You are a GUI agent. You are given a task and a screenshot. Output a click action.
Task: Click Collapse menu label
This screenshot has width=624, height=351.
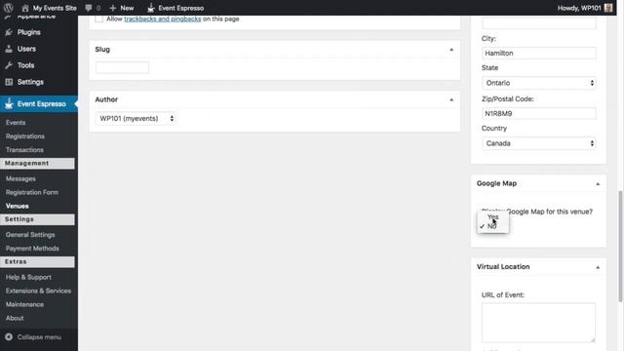click(39, 337)
